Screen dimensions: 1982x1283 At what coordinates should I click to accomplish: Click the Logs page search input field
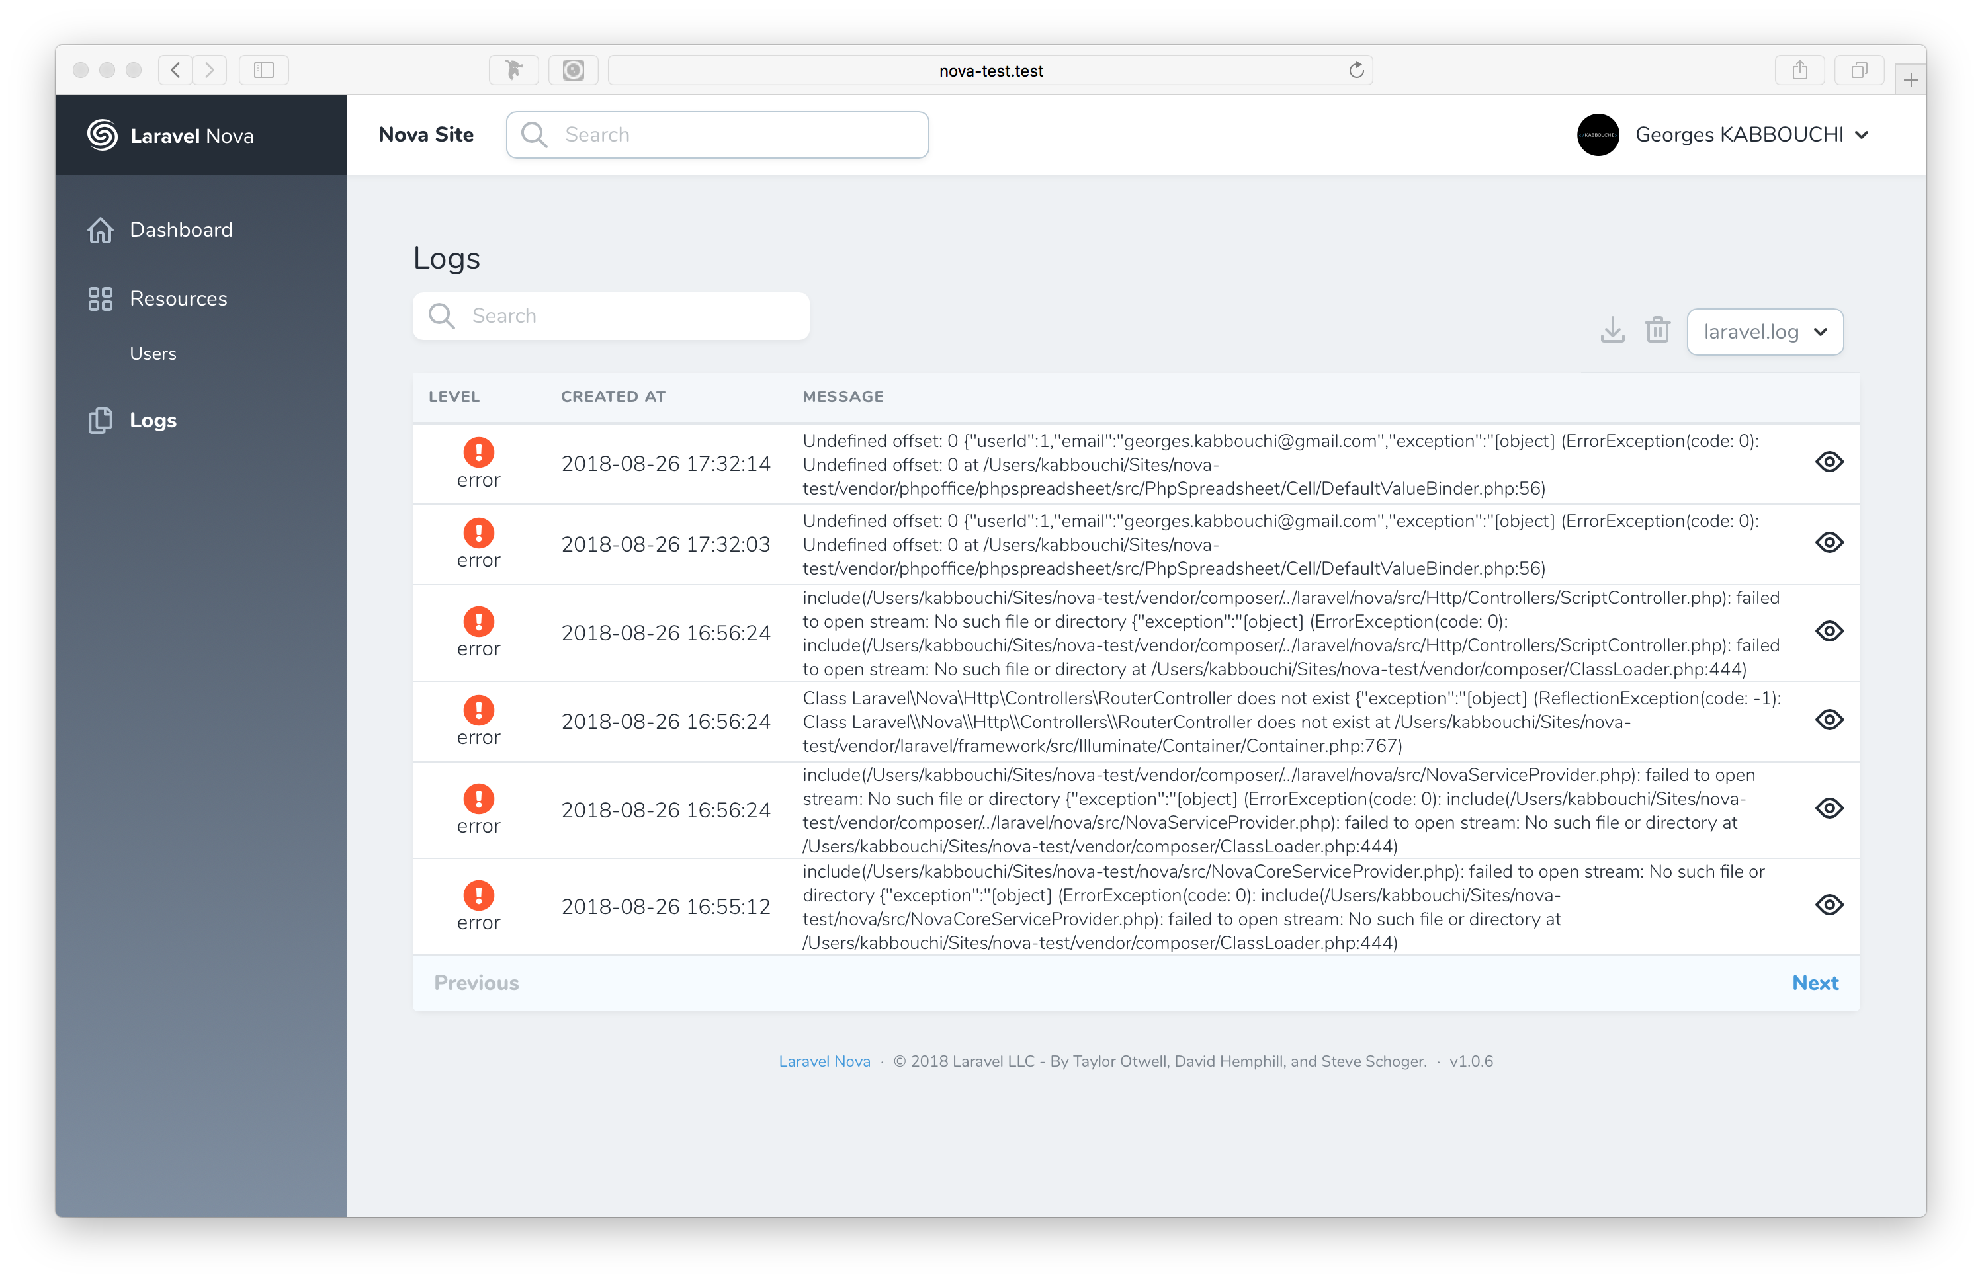point(610,315)
